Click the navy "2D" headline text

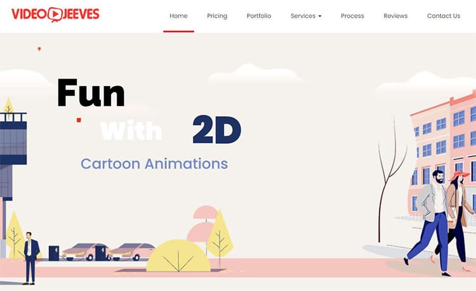[217, 131]
